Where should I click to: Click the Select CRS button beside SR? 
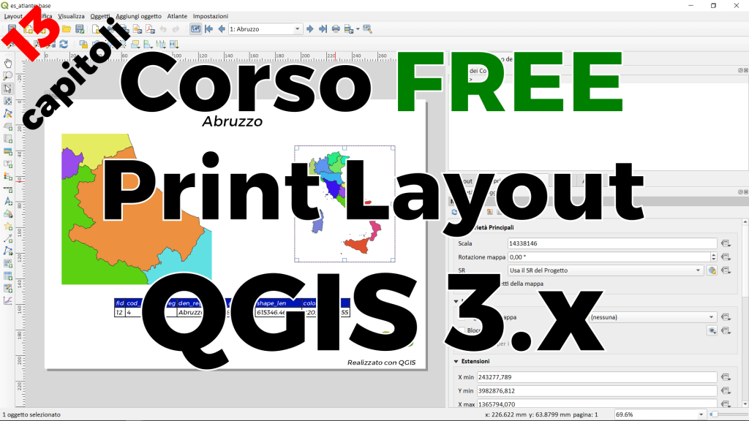click(x=712, y=270)
